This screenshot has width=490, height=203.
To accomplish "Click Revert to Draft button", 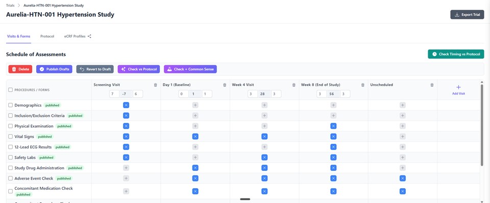I will point(95,69).
